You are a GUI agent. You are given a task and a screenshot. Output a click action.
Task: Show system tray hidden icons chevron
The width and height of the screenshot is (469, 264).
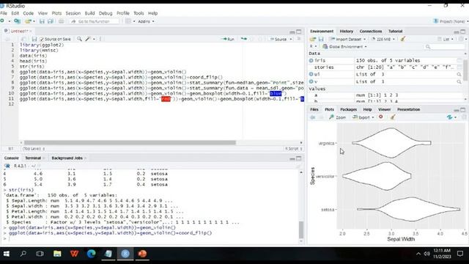pos(418,254)
